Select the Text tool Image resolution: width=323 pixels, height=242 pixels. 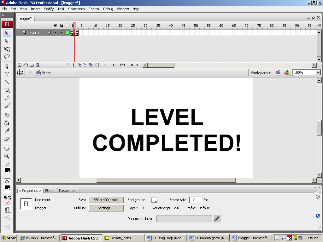7,74
